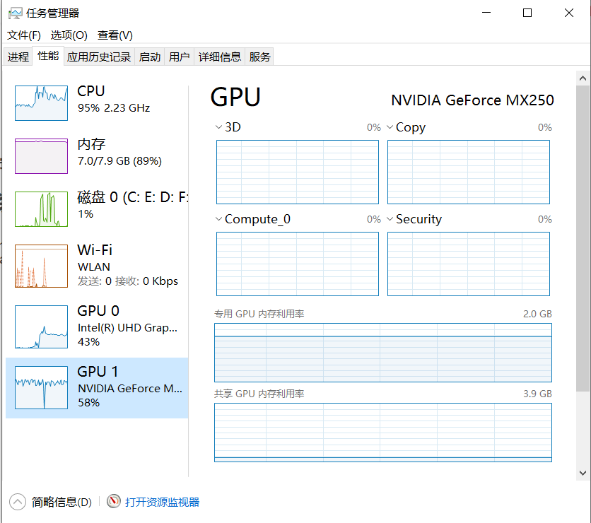This screenshot has height=523, width=591.
Task: Click the 磁盘 0 (C: E: D: F: label
Action: [133, 197]
